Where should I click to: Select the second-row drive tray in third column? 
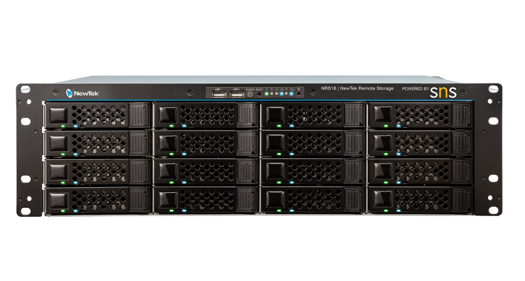[x=312, y=144]
